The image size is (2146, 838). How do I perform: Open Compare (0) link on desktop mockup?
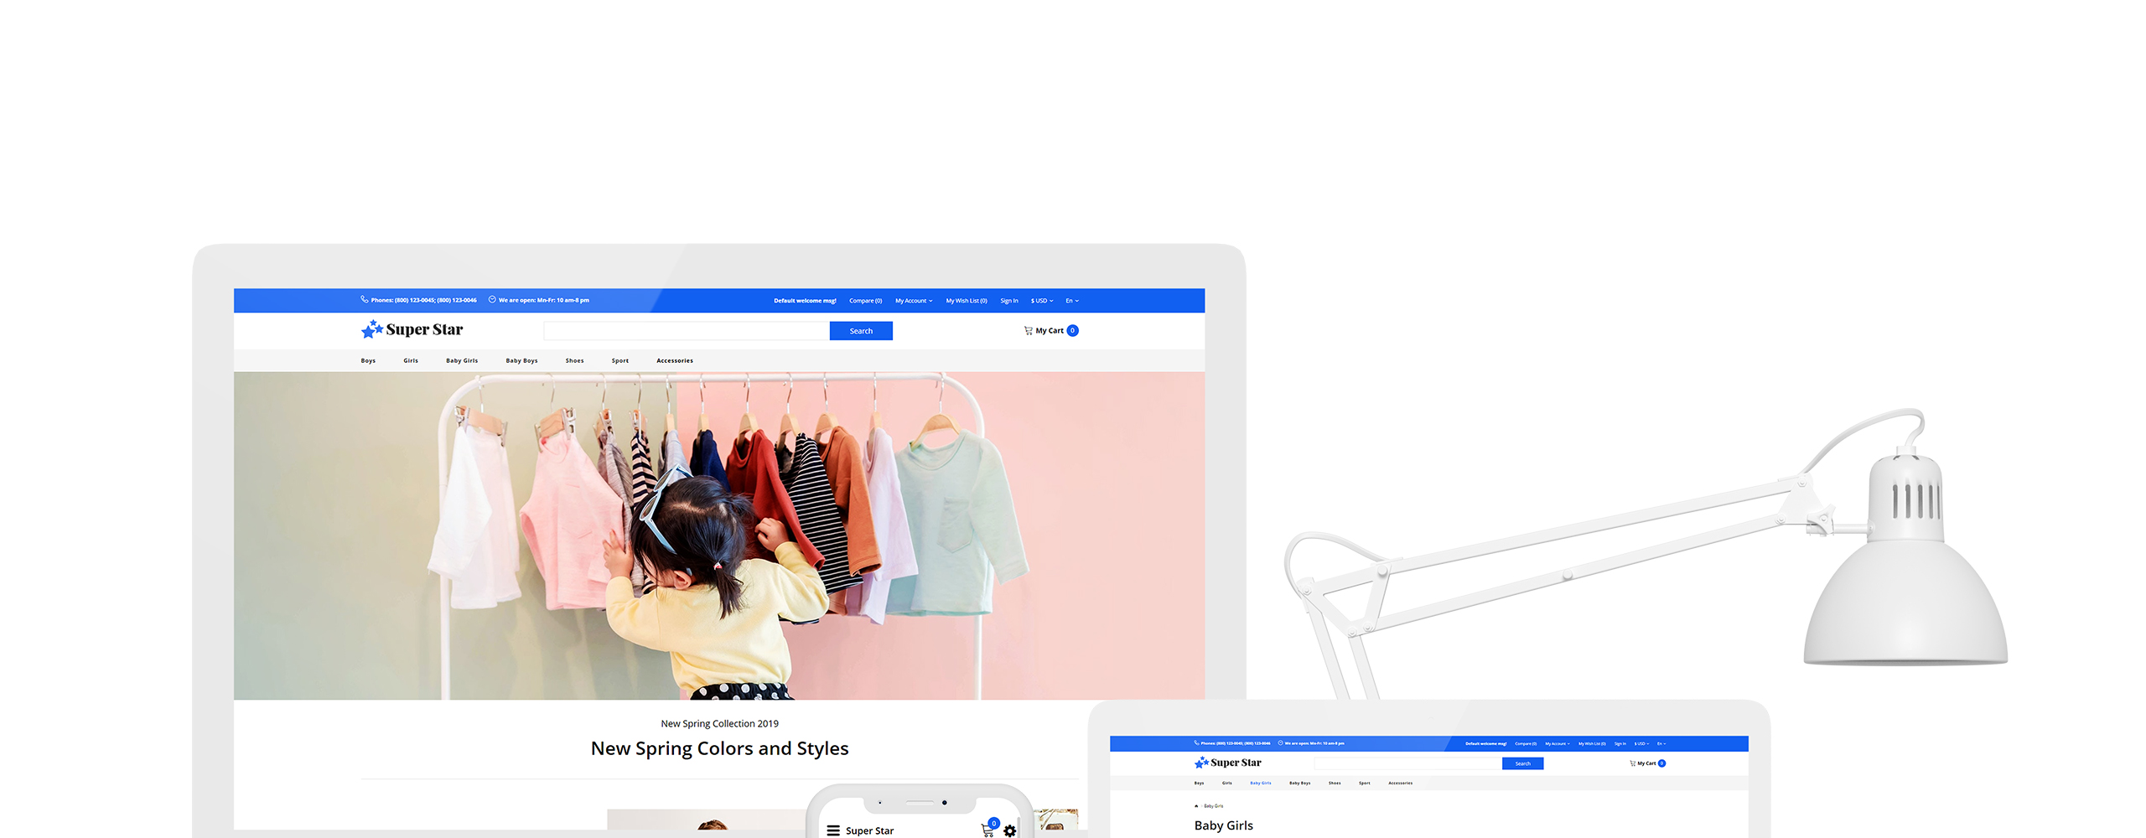865,301
